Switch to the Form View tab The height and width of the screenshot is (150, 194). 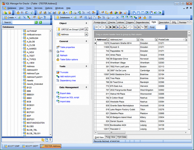[x=111, y=137]
